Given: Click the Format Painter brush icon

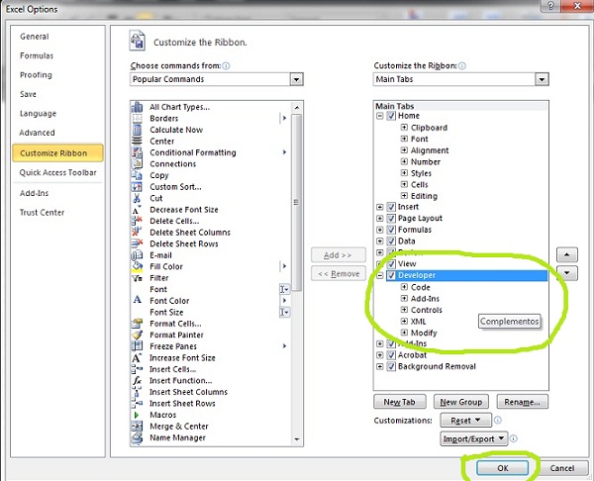Looking at the screenshot, I should (x=137, y=335).
